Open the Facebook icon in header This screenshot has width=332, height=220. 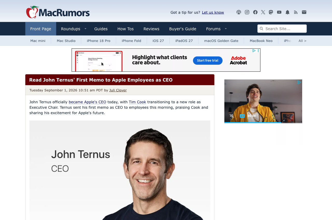(255, 12)
